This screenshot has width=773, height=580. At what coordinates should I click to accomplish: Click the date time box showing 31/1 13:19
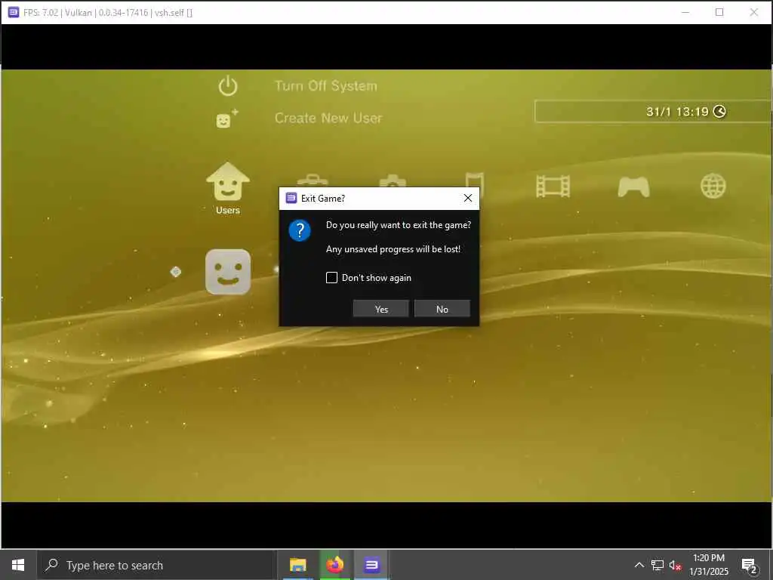click(653, 112)
